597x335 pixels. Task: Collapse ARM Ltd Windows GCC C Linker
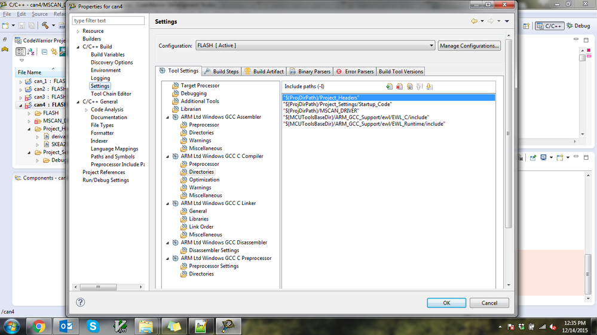tap(167, 203)
